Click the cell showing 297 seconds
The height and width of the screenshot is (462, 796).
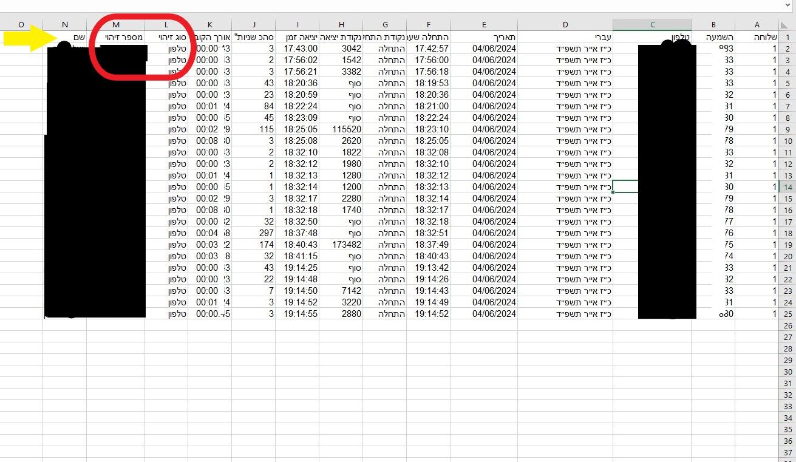pyautogui.click(x=254, y=233)
